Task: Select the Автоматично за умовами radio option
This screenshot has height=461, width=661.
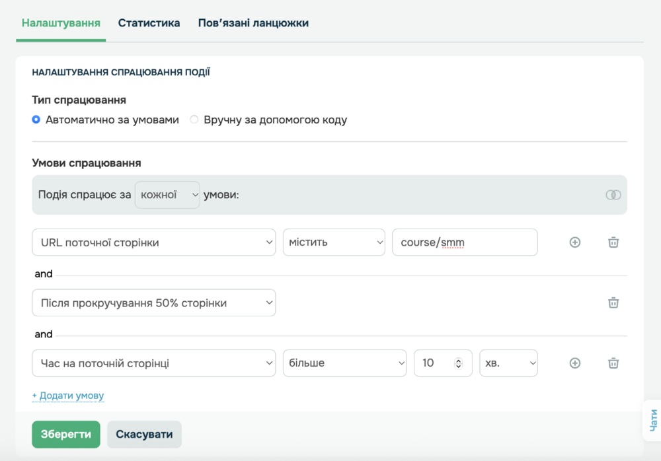Action: click(36, 120)
